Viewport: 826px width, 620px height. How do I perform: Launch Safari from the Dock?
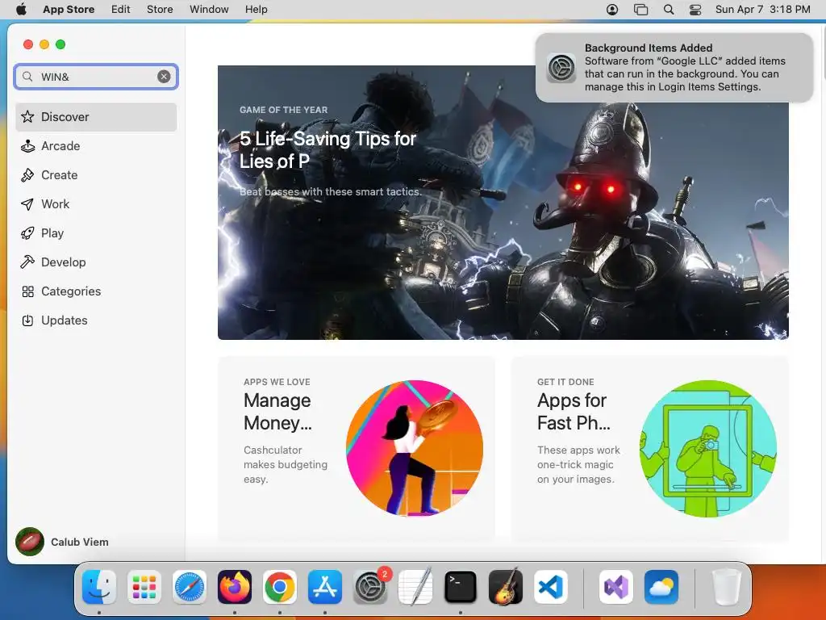[189, 587]
